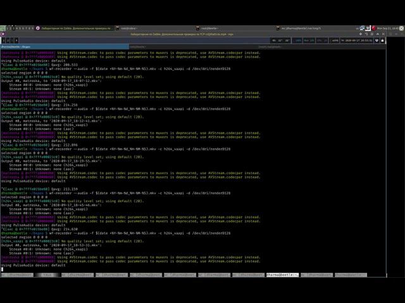
Task: Click the download icon next to the lock
Action: [x=377, y=40]
